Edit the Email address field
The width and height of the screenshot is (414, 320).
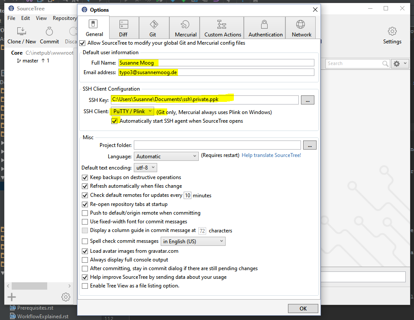[x=216, y=72]
